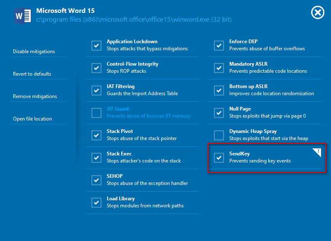Toggle the SEHOP checkbox
Image resolution: width=331 pixels, height=241 pixels.
coord(96,180)
